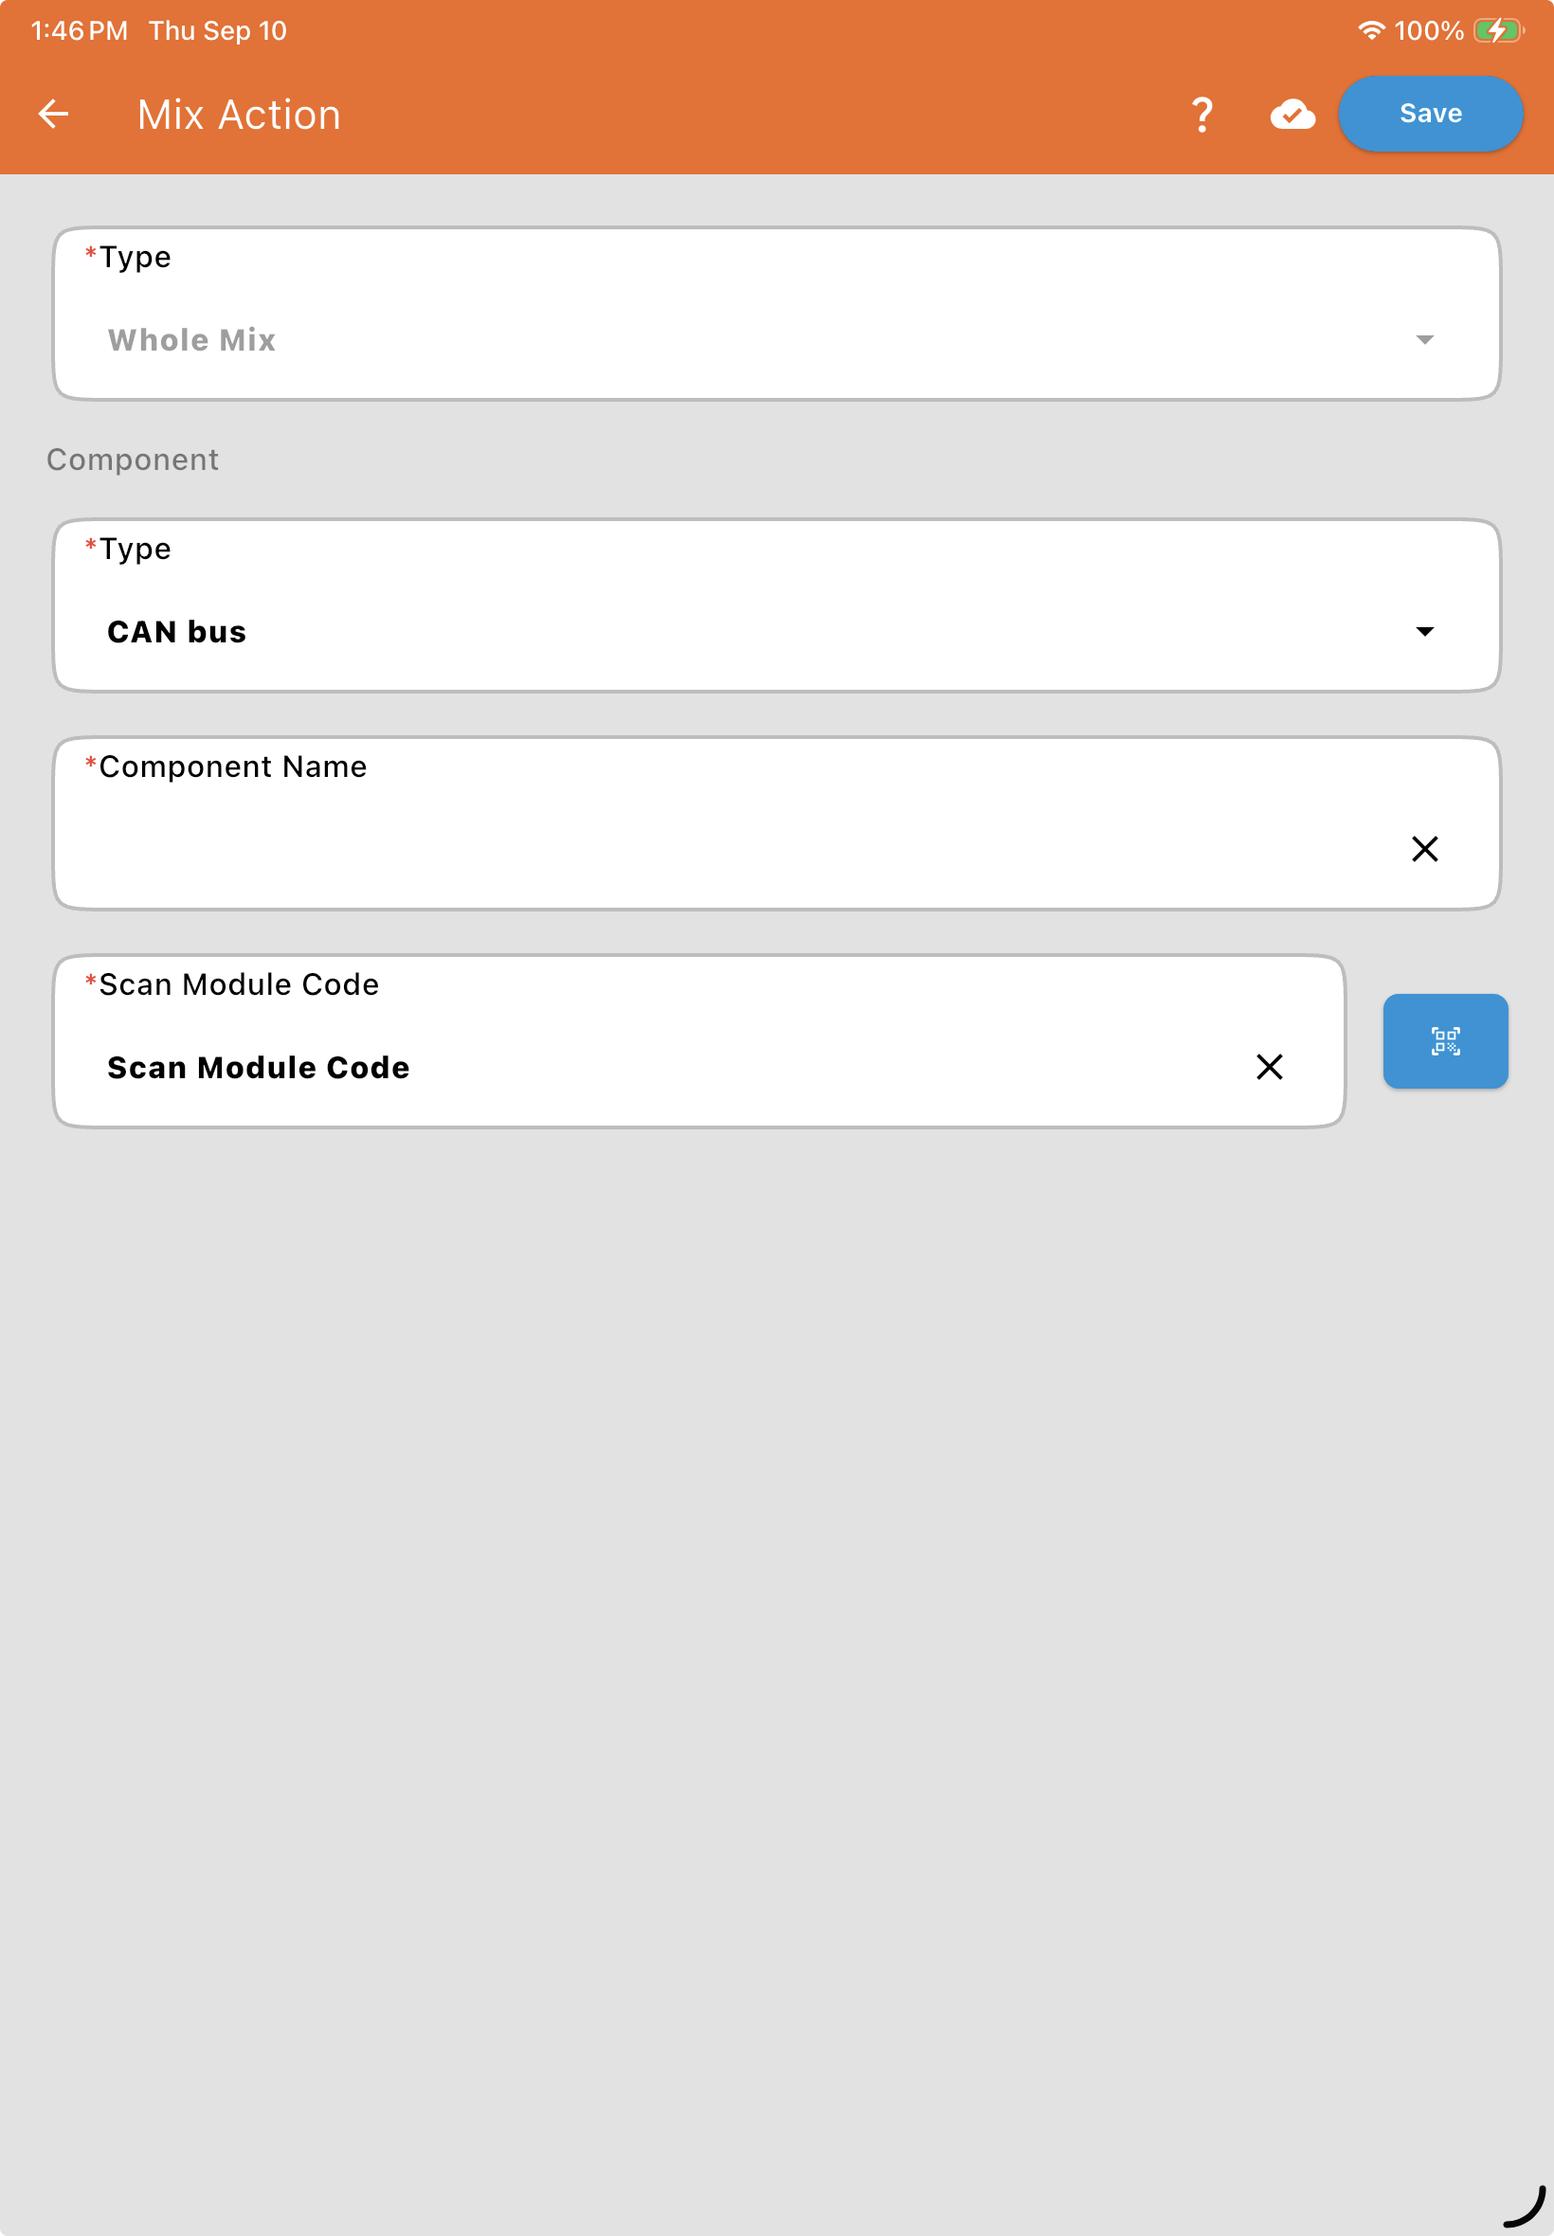Tap the Whole Mix type field

(776, 314)
